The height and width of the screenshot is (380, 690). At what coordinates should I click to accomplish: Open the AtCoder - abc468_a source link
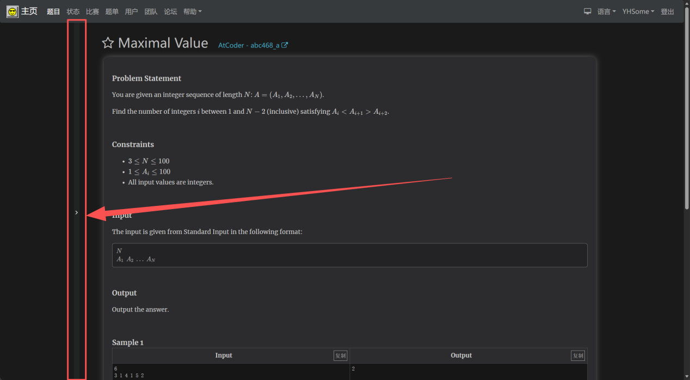(x=253, y=45)
